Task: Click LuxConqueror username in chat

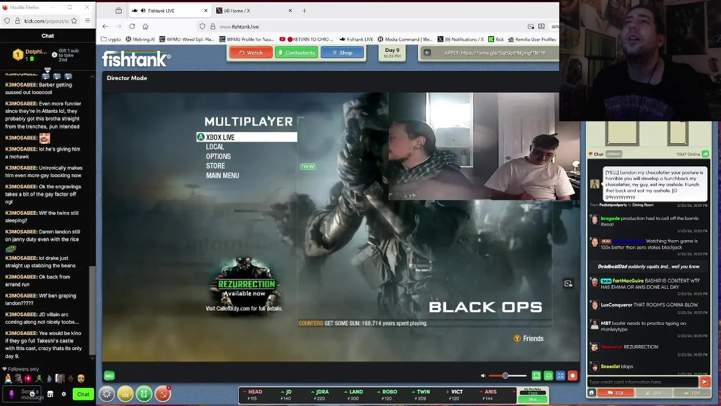Action: coord(616,305)
